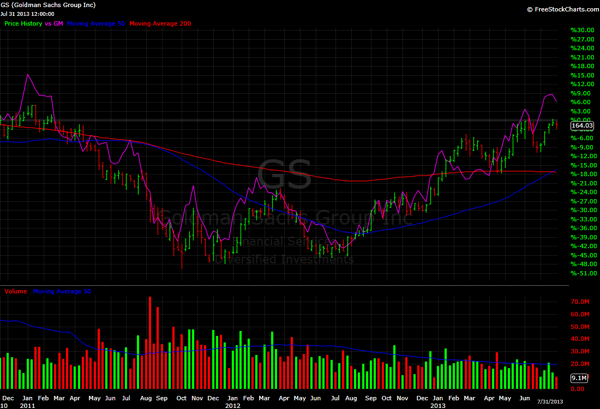Image resolution: width=600 pixels, height=409 pixels.
Task: Click the red 'Moving Average 200' legend
Action: 160,23
